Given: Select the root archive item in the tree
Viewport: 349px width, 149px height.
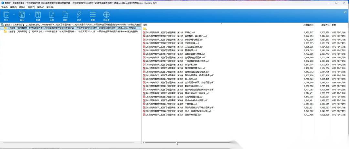Looking at the screenshot, I should click(71, 24).
